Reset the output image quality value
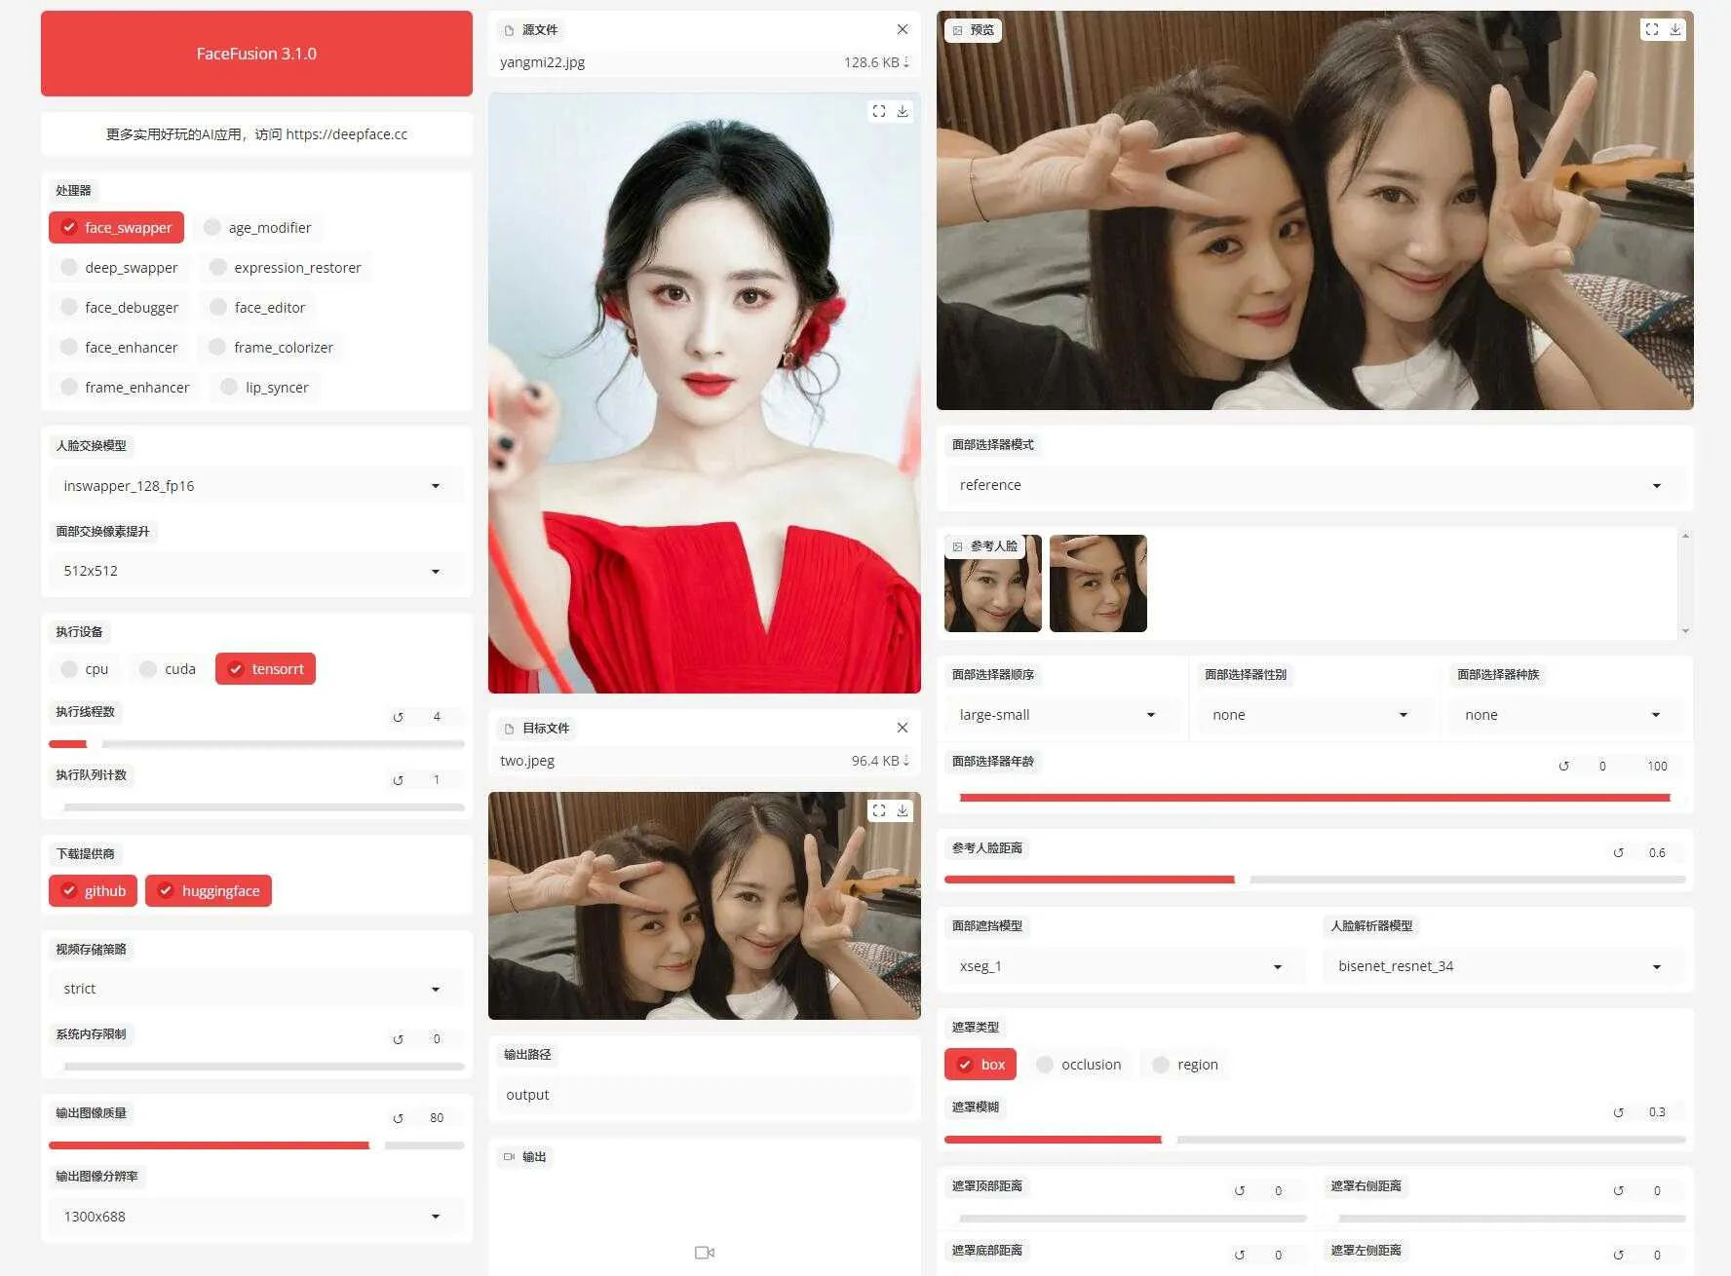The height and width of the screenshot is (1276, 1731). tap(398, 1118)
